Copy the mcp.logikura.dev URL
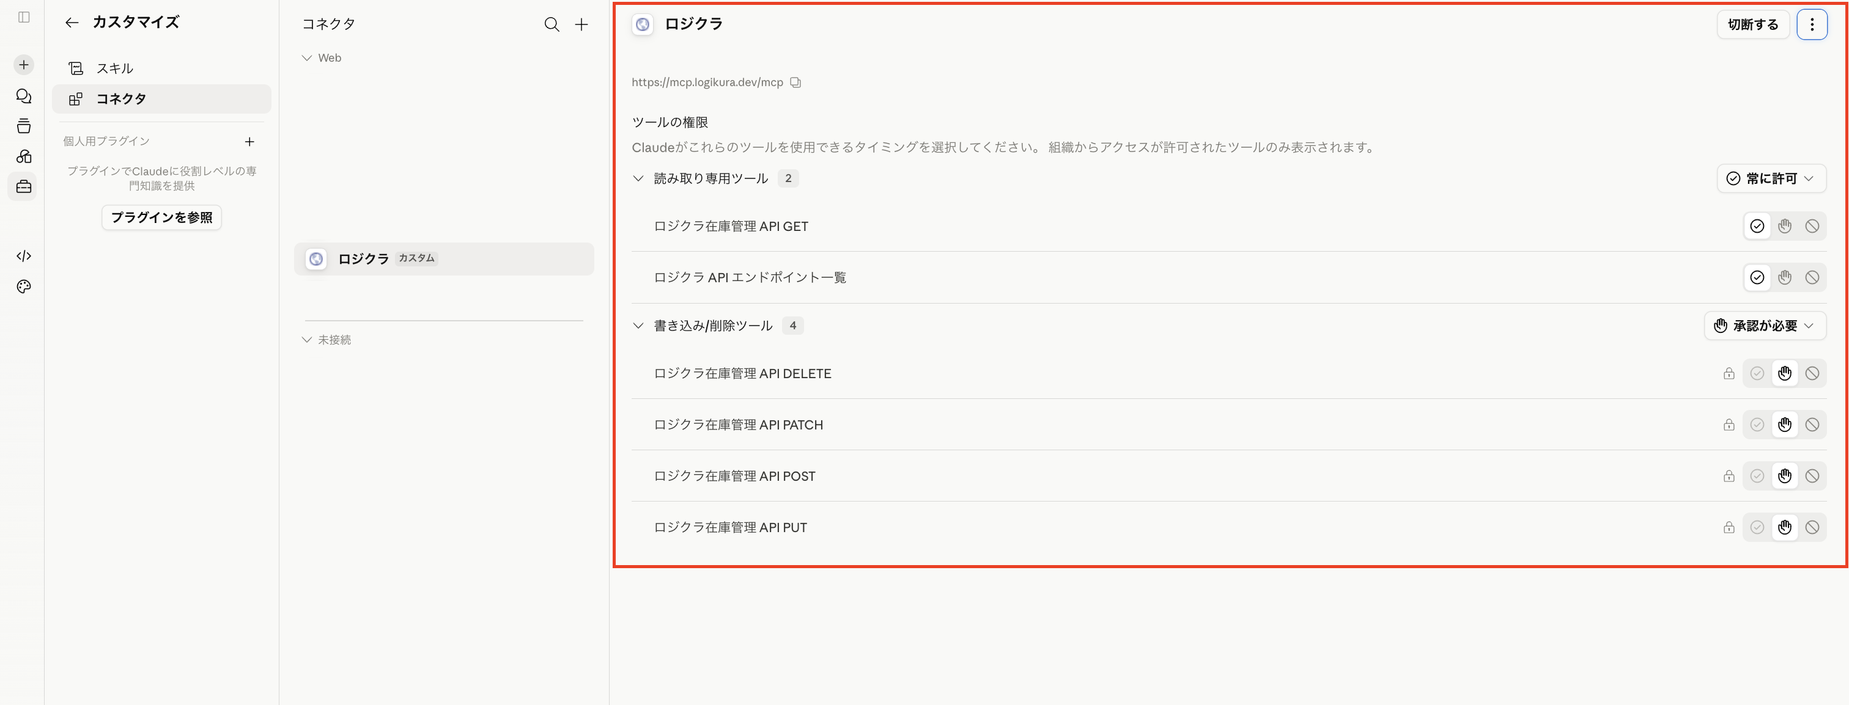Image resolution: width=1849 pixels, height=705 pixels. [795, 82]
